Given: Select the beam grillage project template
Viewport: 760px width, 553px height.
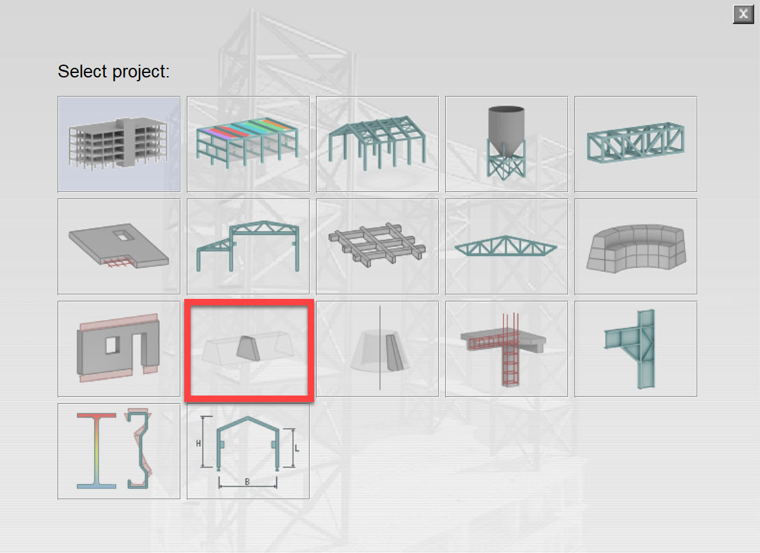Looking at the screenshot, I should click(x=377, y=246).
